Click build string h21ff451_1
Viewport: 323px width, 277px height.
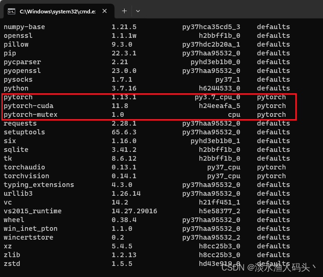point(220,202)
